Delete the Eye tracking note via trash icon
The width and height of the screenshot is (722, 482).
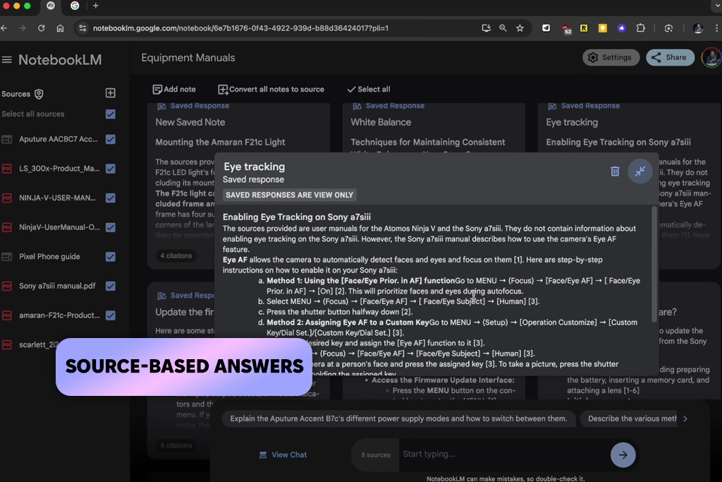coord(615,171)
